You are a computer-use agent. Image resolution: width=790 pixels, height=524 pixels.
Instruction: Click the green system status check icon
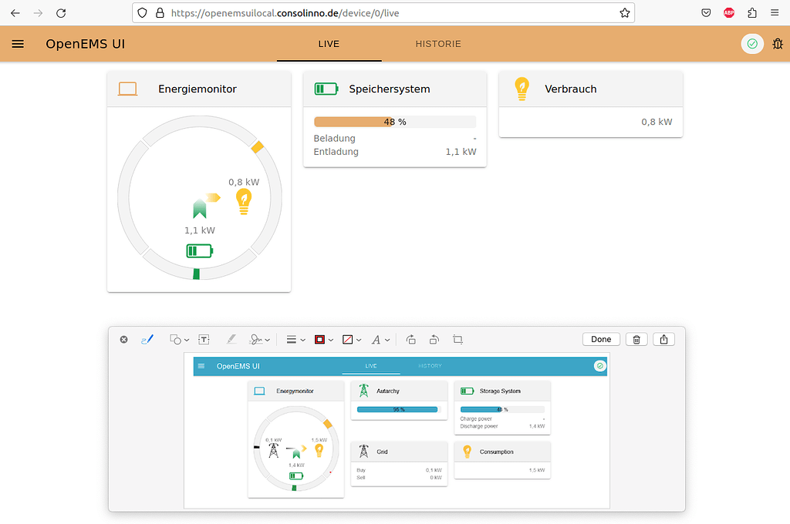[x=752, y=44]
